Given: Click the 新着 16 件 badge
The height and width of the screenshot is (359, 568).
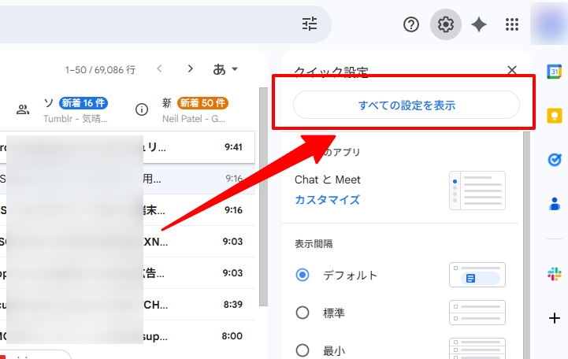Looking at the screenshot, I should coord(84,103).
